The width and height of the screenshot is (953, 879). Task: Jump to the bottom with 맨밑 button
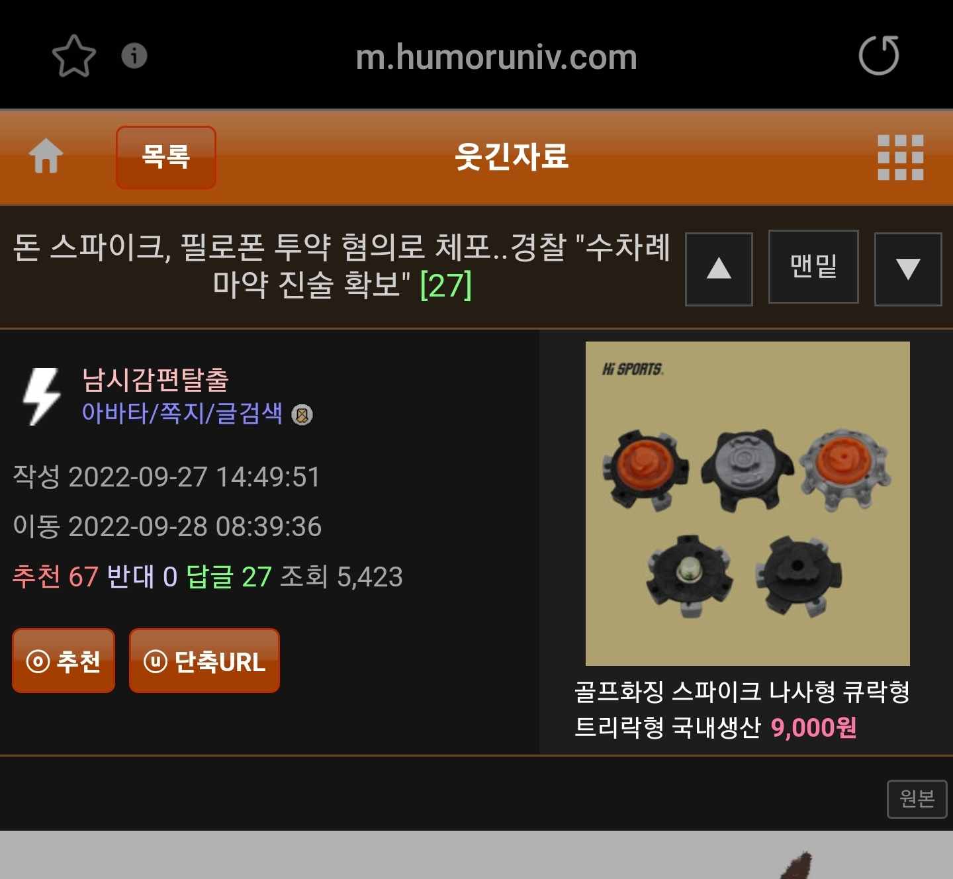tap(813, 267)
